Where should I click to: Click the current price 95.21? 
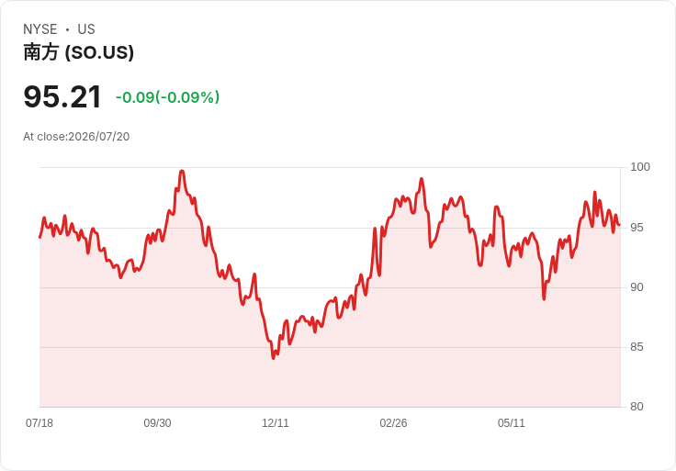pyautogui.click(x=62, y=96)
